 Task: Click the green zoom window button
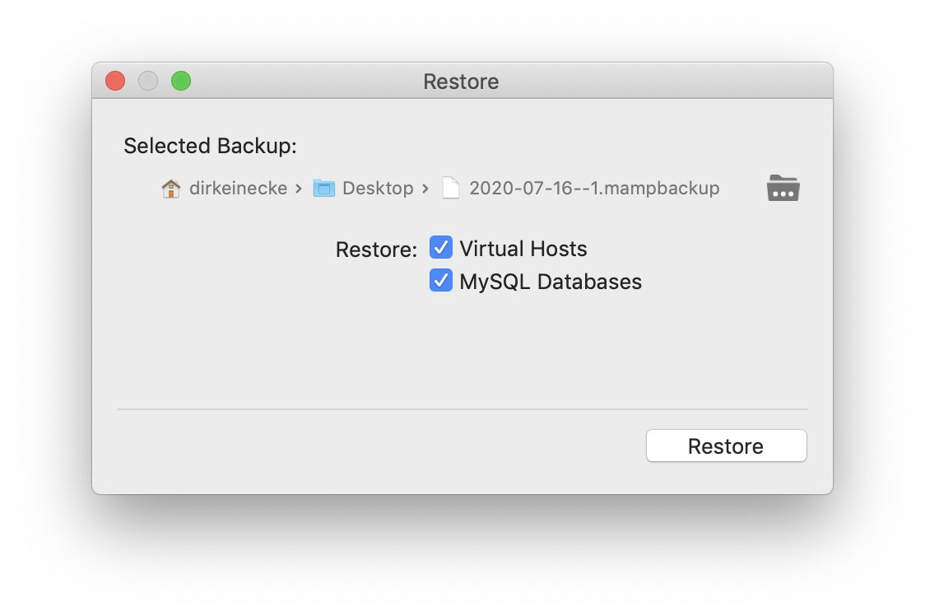[x=181, y=81]
